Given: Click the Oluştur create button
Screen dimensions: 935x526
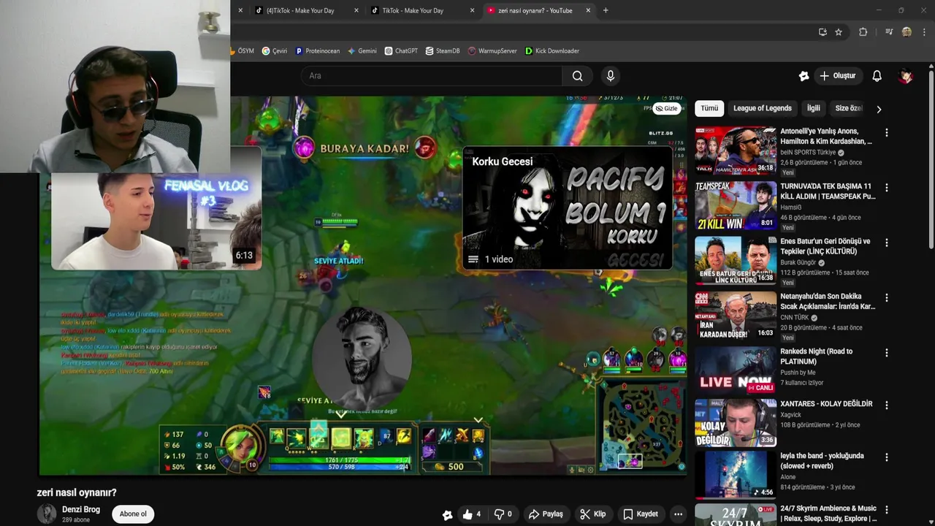Looking at the screenshot, I should 838,76.
